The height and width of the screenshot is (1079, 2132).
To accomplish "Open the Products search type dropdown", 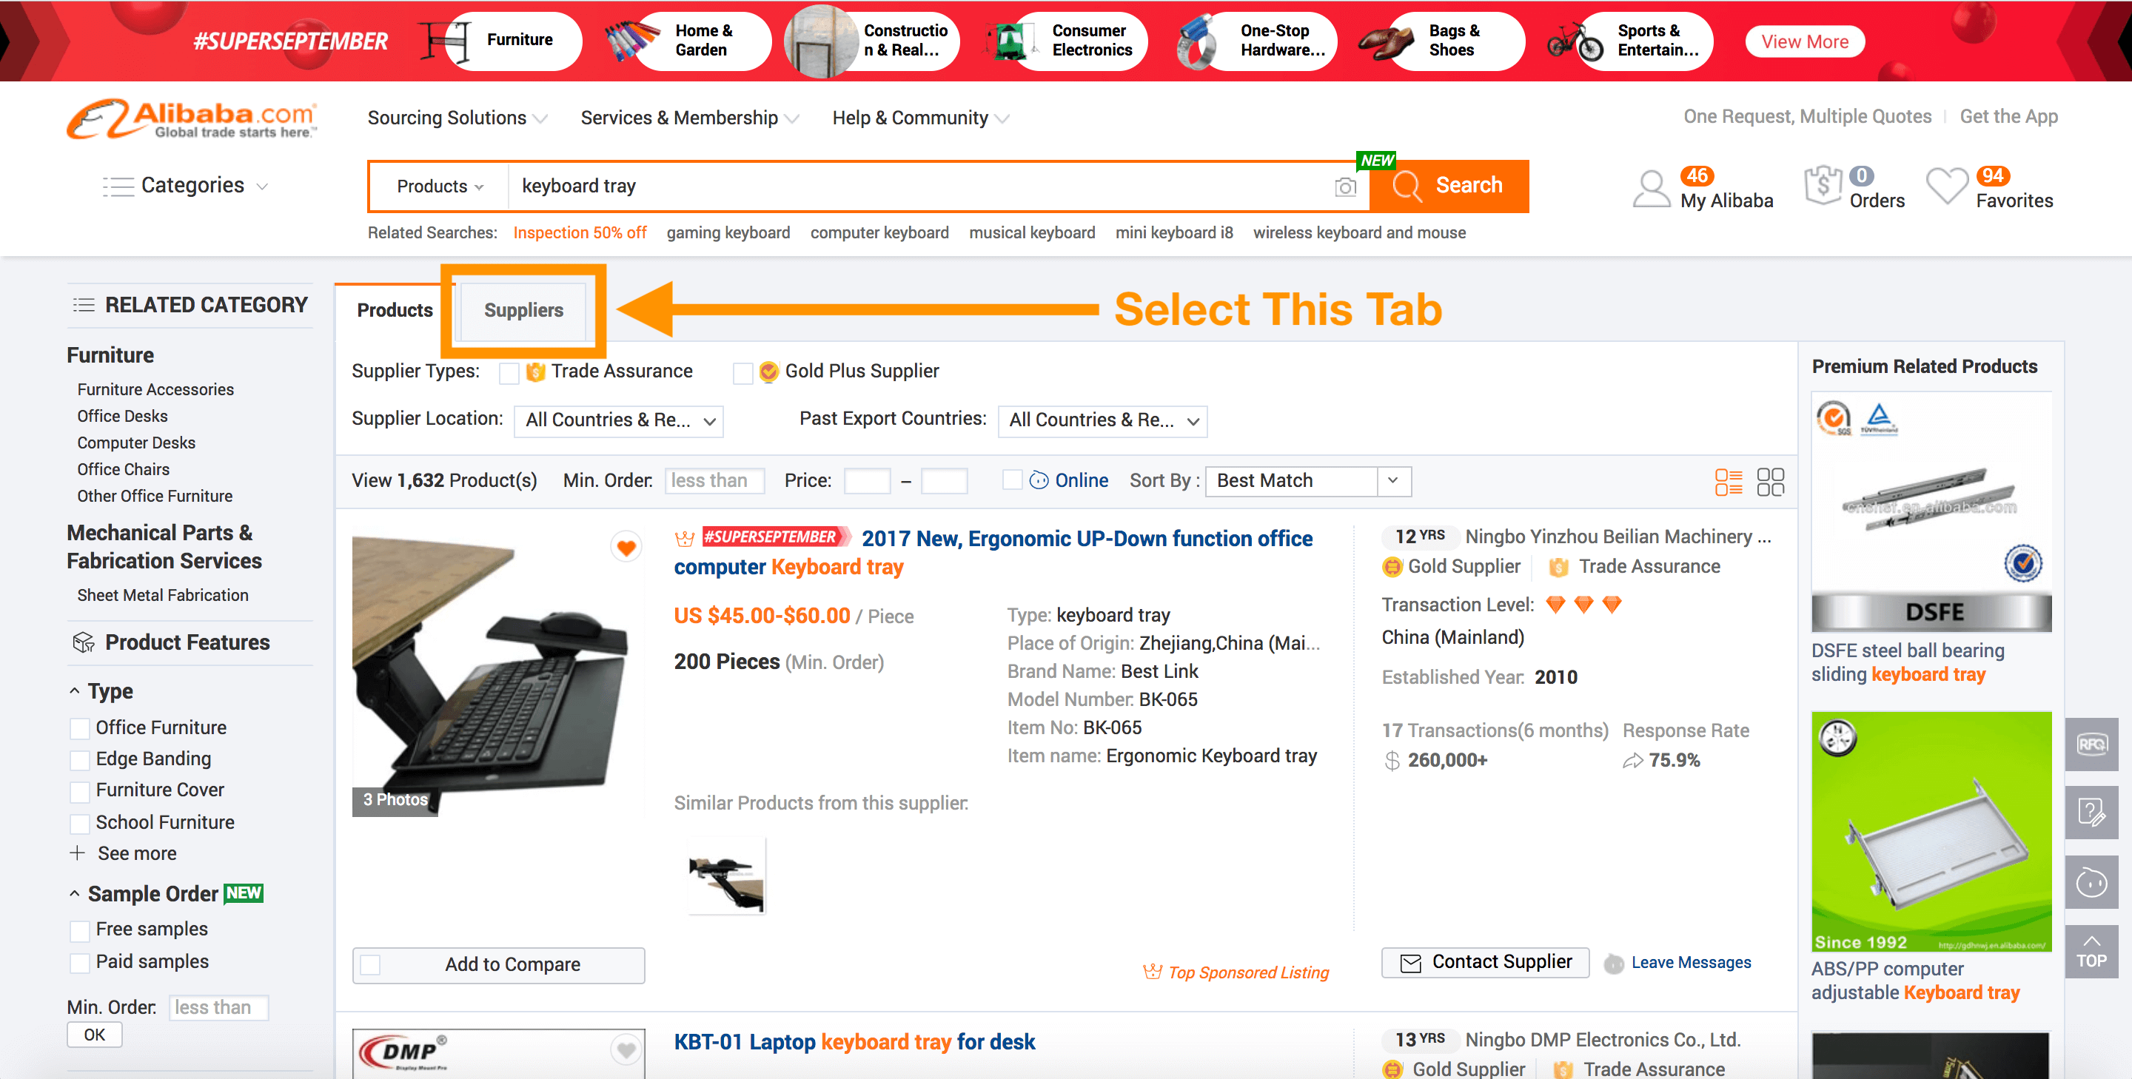I will (x=440, y=187).
